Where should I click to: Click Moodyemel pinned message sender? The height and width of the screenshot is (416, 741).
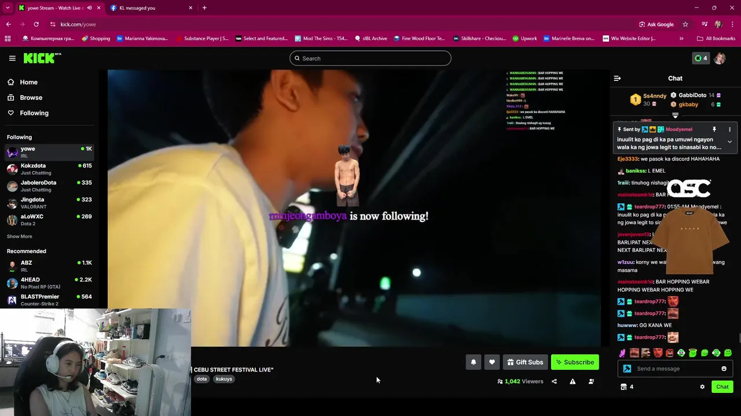[x=678, y=129]
